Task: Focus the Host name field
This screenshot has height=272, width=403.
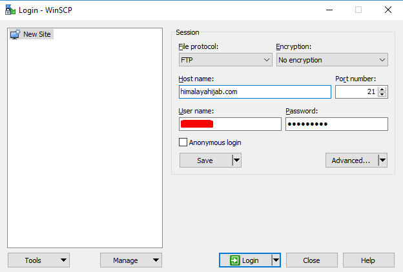Action: click(x=254, y=92)
